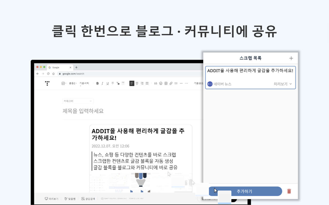Go forward in the browser
Image resolution: width=329 pixels, height=205 pixels.
tap(43, 74)
